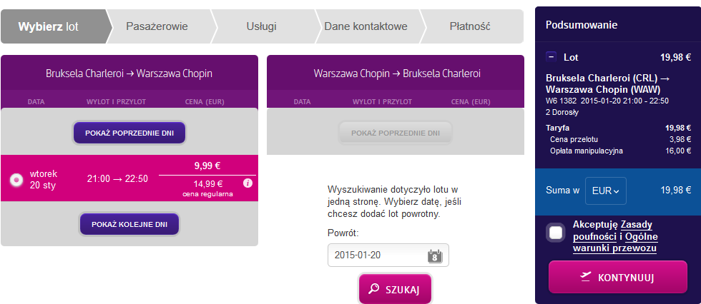Go to the Pasażerowie step tab
This screenshot has height=304, width=701.
tap(157, 26)
